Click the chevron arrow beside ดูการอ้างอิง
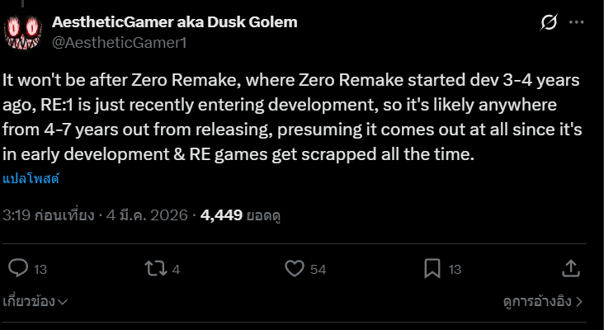Image resolution: width=604 pixels, height=330 pixels. (579, 302)
